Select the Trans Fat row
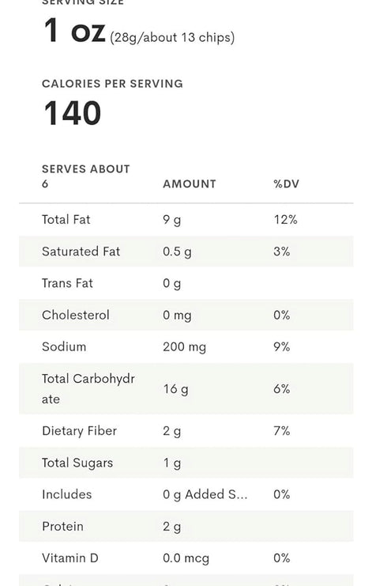This screenshot has height=586, width=387. 186,283
